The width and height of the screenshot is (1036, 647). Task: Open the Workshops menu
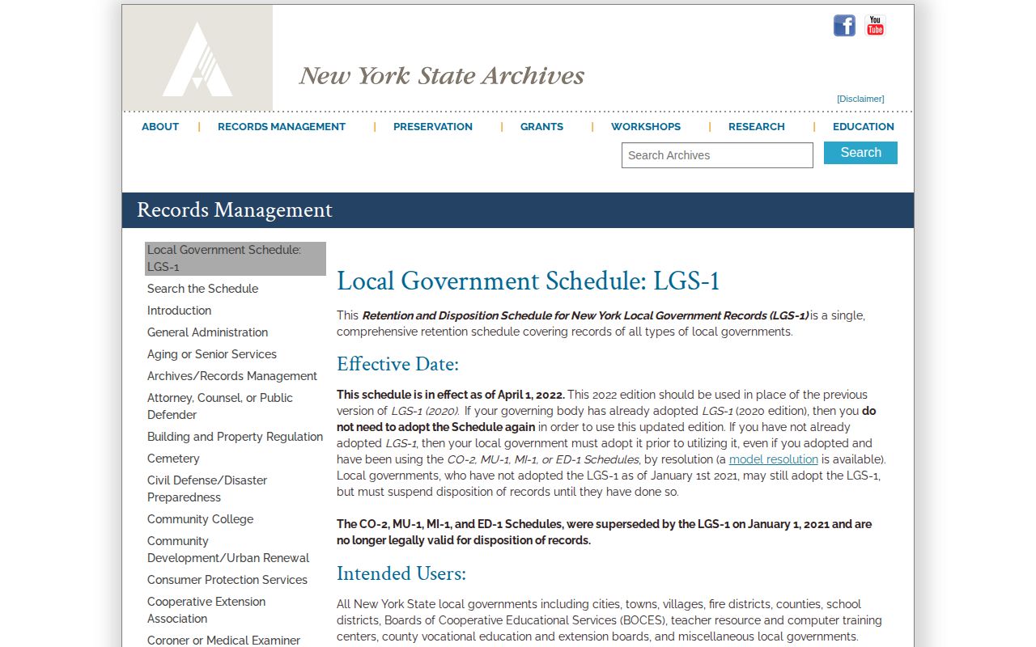(646, 127)
